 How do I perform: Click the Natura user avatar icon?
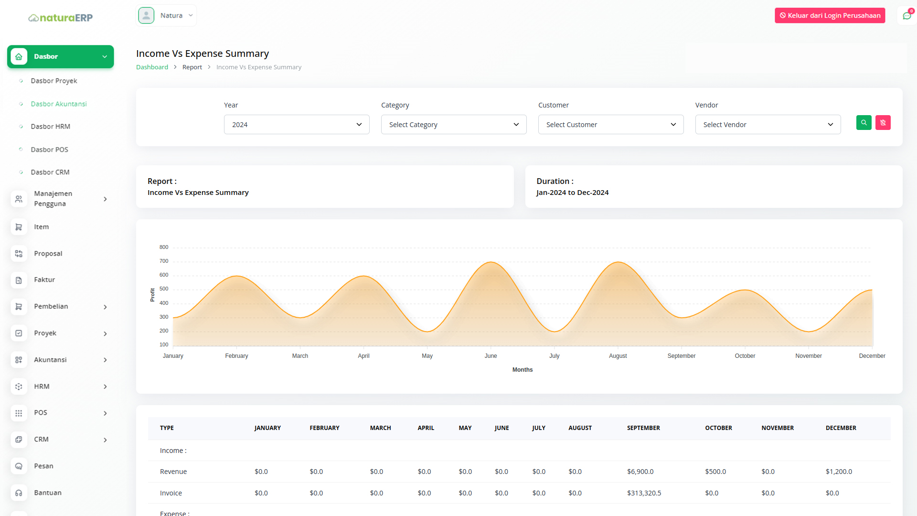[x=146, y=15]
